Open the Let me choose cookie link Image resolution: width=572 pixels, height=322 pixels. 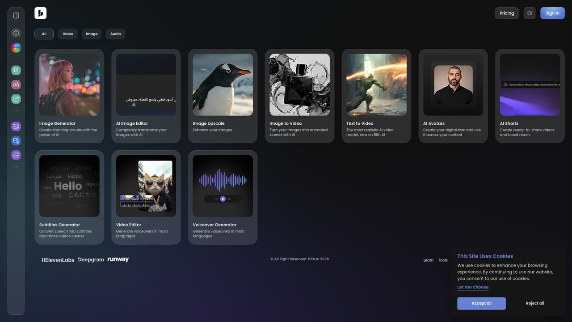click(473, 287)
